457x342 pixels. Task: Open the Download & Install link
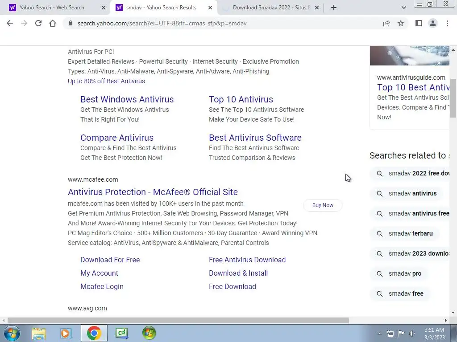(238, 273)
